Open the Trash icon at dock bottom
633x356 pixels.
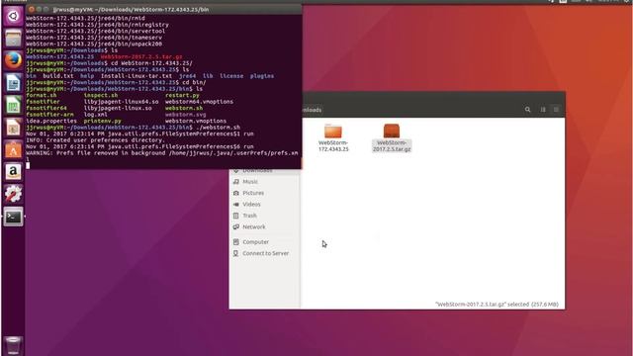pos(13,345)
